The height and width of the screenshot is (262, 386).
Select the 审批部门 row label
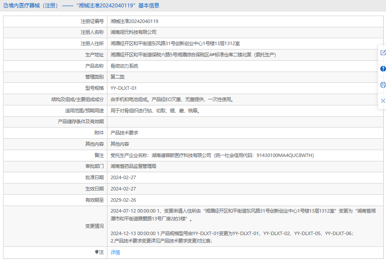click(x=94, y=166)
